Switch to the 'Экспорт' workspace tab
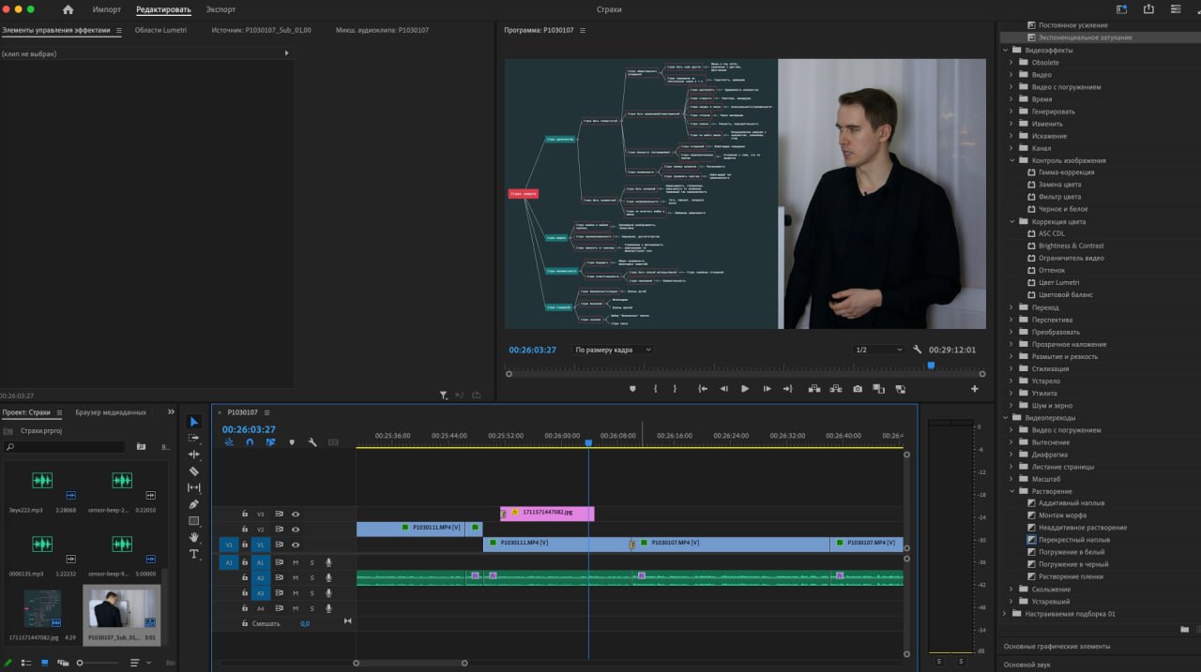Viewport: 1201px width, 672px height. [x=220, y=9]
